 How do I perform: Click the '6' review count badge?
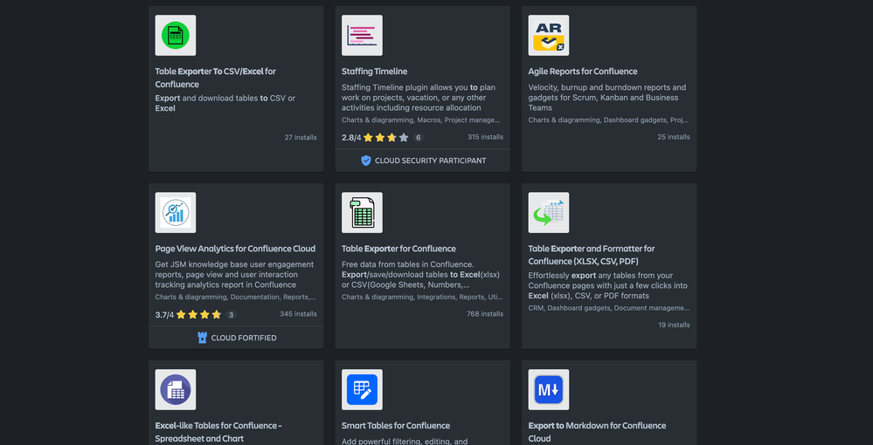[x=418, y=137]
